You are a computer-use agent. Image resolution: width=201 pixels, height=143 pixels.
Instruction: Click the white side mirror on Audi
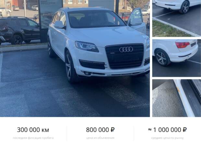click(x=59, y=25)
